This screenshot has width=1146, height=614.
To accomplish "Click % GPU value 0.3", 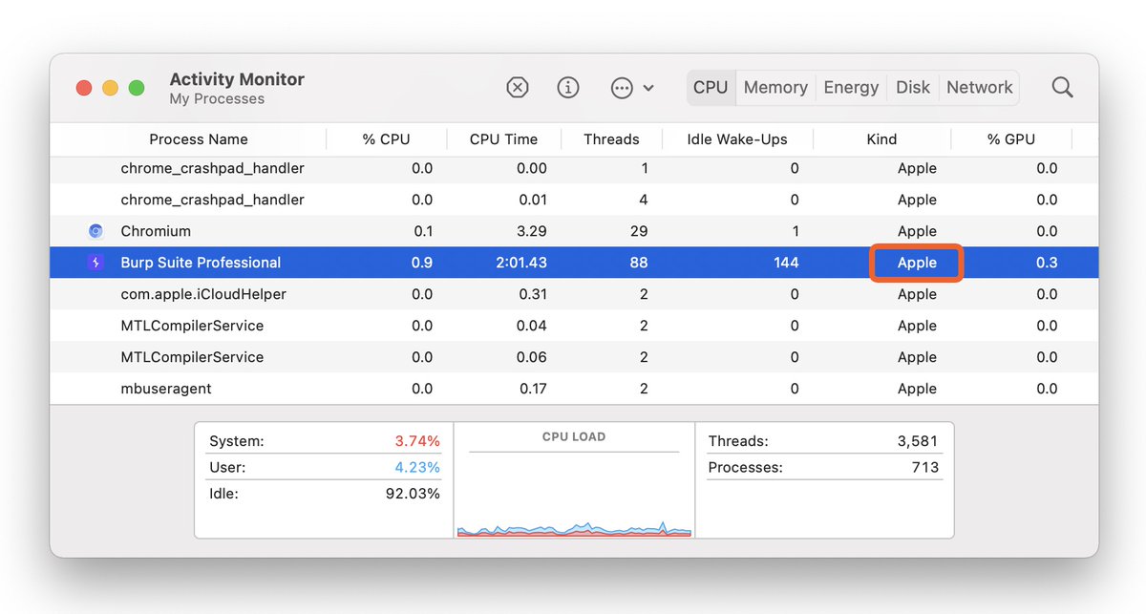I will pyautogui.click(x=1047, y=263).
